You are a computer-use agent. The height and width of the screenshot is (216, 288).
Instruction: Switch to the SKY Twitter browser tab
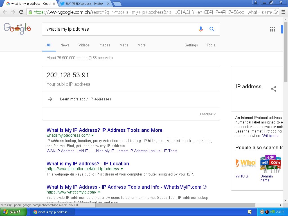point(84,4)
